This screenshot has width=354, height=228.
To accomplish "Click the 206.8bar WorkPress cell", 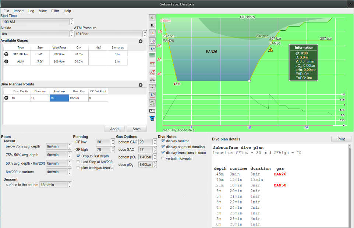I will (59, 61).
